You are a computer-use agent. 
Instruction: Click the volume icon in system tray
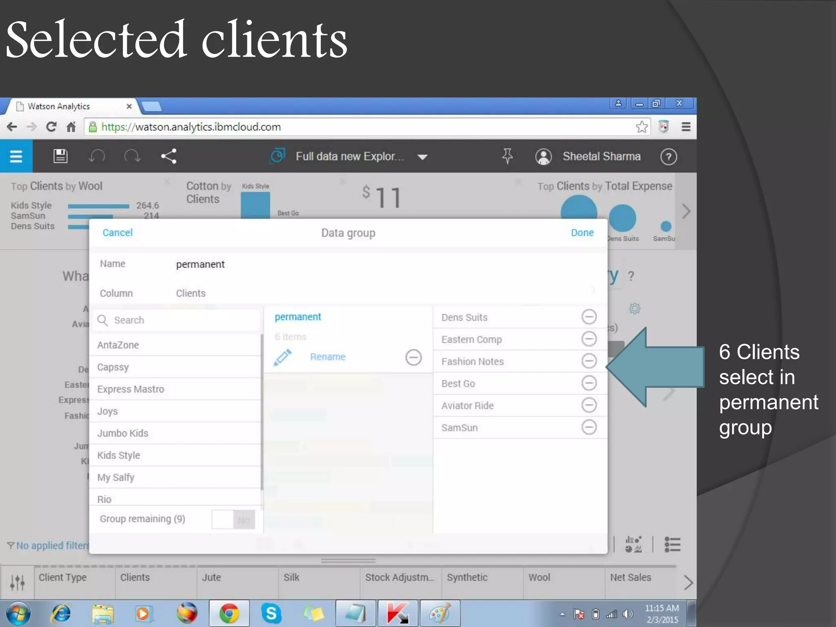click(x=628, y=614)
